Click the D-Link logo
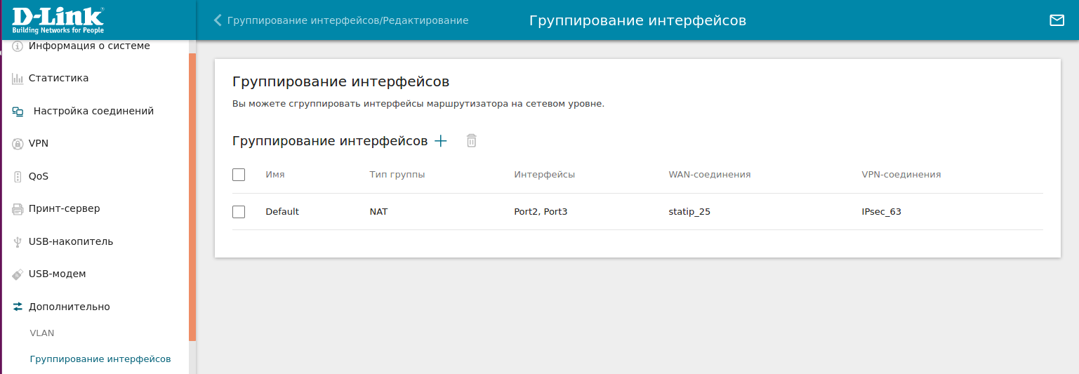1079x374 pixels. [x=58, y=20]
